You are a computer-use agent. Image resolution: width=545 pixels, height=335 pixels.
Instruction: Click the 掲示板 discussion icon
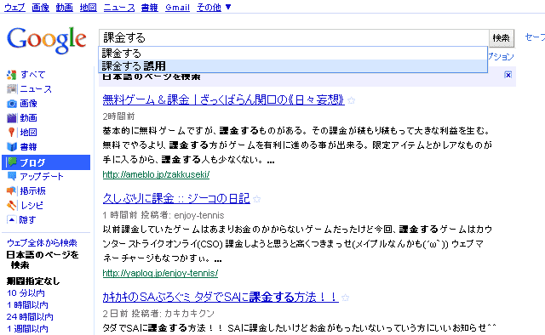(x=11, y=190)
